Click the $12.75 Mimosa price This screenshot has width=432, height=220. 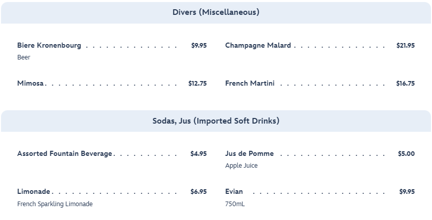(197, 84)
